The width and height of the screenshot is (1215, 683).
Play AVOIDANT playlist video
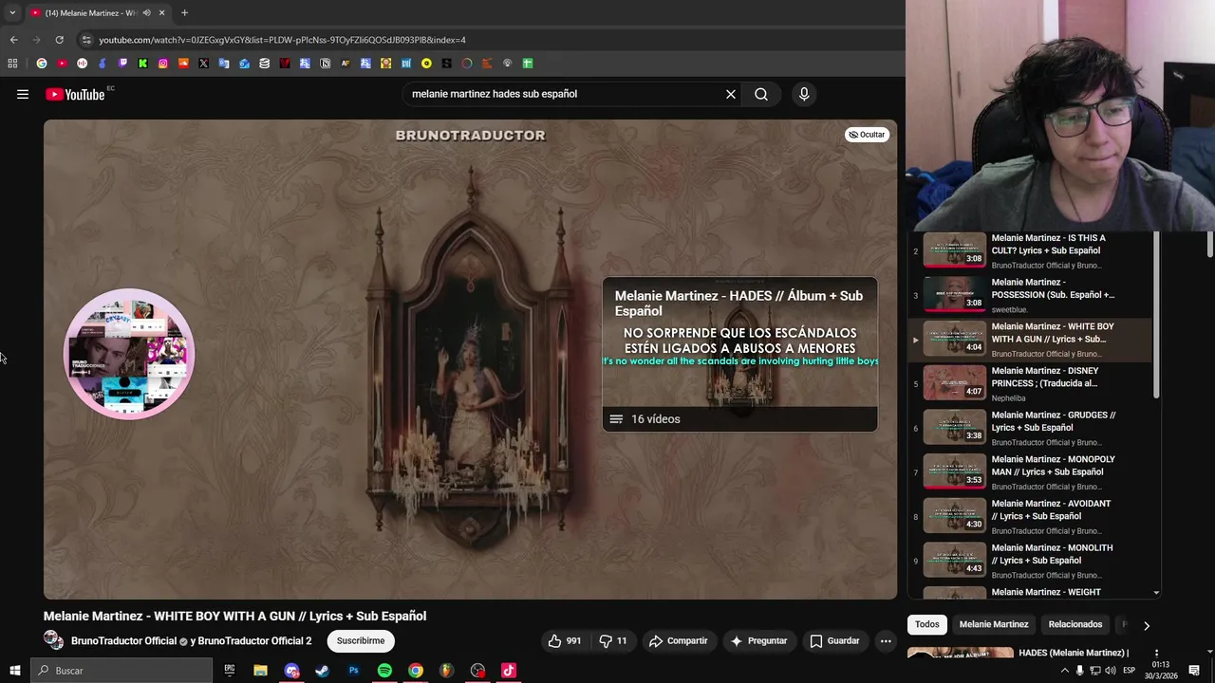tap(1030, 516)
